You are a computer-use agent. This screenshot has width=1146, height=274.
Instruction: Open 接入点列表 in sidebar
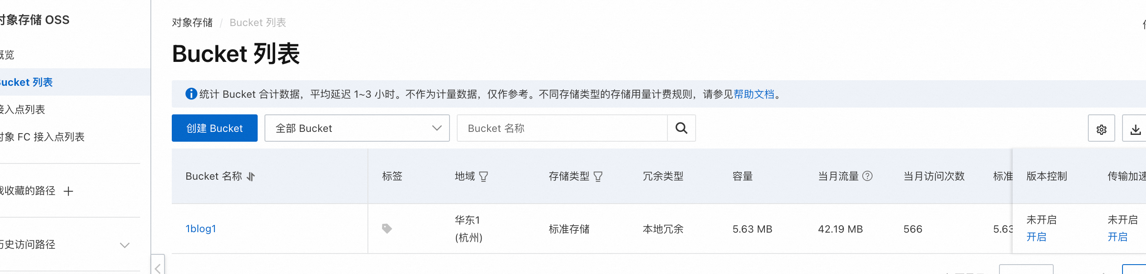point(22,110)
